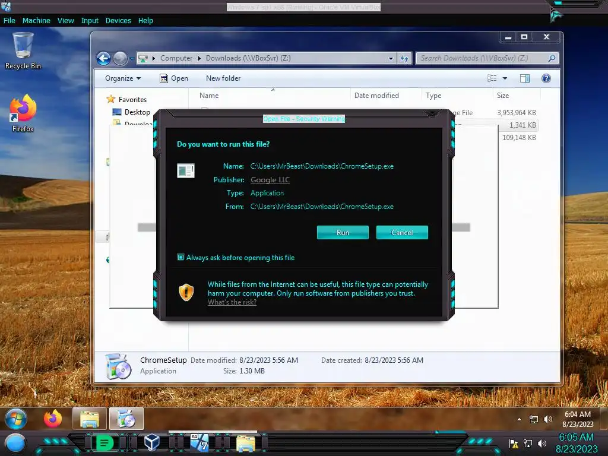Viewport: 608px width, 456px height.
Task: Open the VirtualBox File menu
Action: 9,21
